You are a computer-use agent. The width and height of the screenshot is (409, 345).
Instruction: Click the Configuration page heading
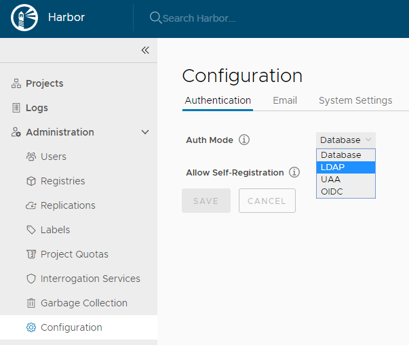coord(242,76)
